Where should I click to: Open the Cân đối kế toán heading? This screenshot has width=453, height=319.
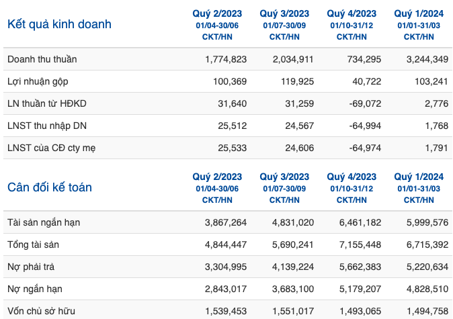(50, 187)
